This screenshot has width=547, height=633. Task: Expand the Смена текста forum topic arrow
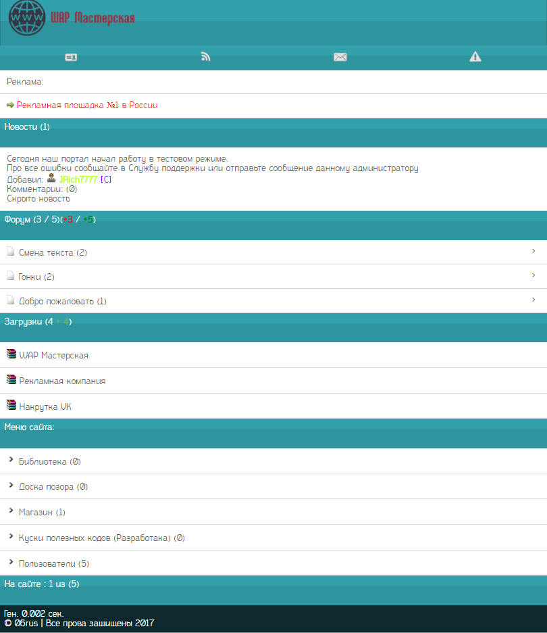pos(533,251)
